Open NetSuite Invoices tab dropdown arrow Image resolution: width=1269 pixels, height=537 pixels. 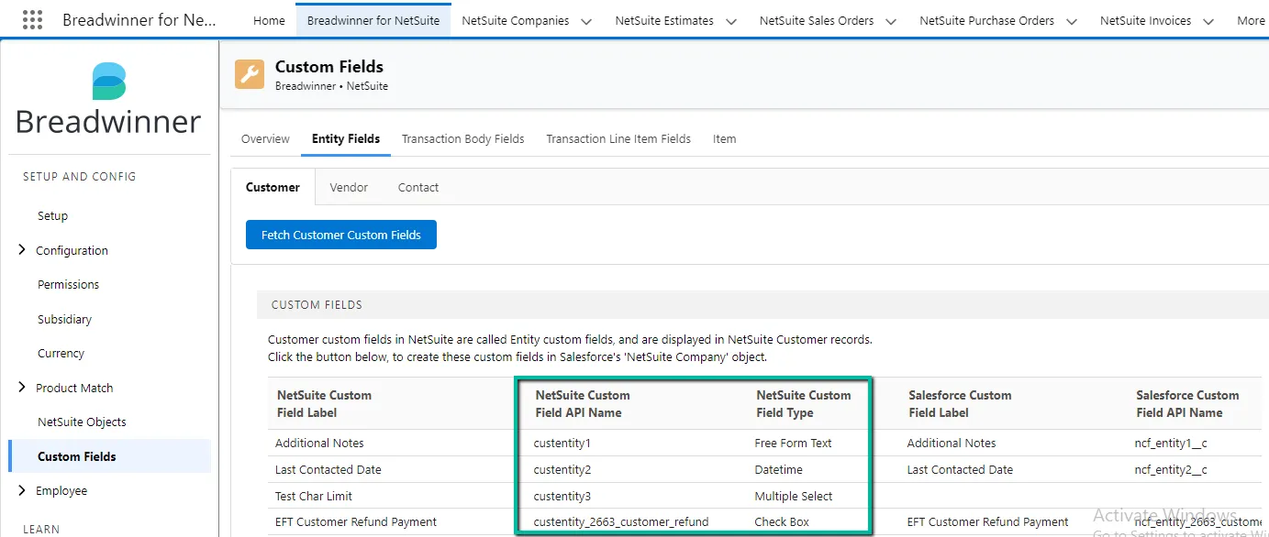pyautogui.click(x=1208, y=21)
